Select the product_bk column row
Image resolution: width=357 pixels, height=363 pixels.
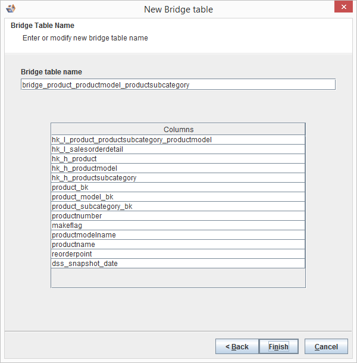[x=178, y=187]
